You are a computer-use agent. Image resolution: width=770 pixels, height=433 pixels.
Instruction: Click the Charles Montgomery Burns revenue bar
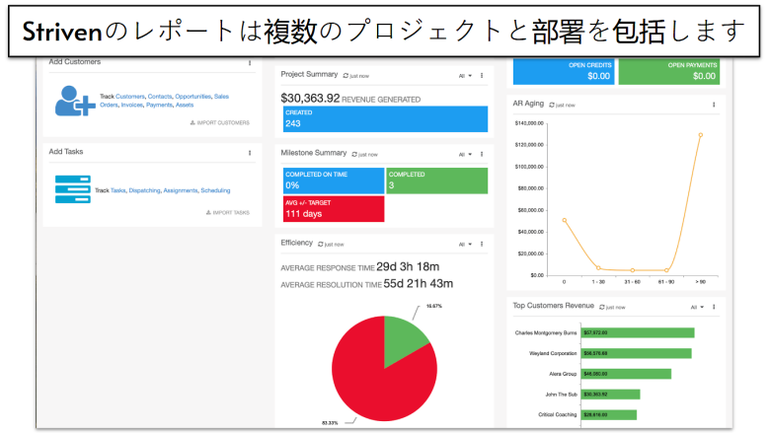tap(638, 333)
